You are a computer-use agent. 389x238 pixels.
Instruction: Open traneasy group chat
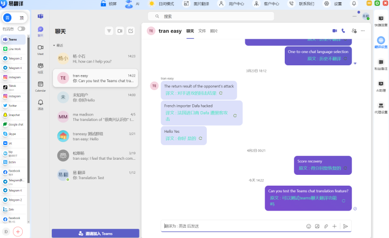(x=96, y=137)
